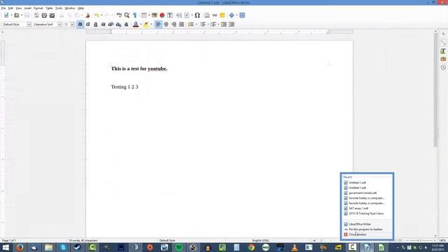Insert a comment using yellow note icon
The width and height of the screenshot is (448, 252).
223,15
